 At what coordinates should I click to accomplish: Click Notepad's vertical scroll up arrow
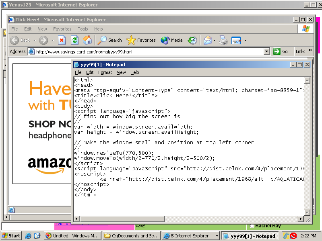pyautogui.click(x=307, y=80)
